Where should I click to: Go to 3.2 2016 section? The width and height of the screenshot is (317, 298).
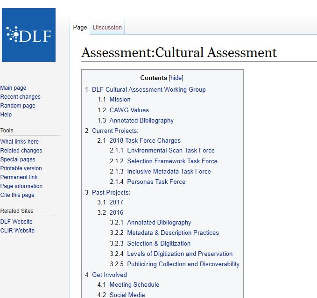coord(116,212)
